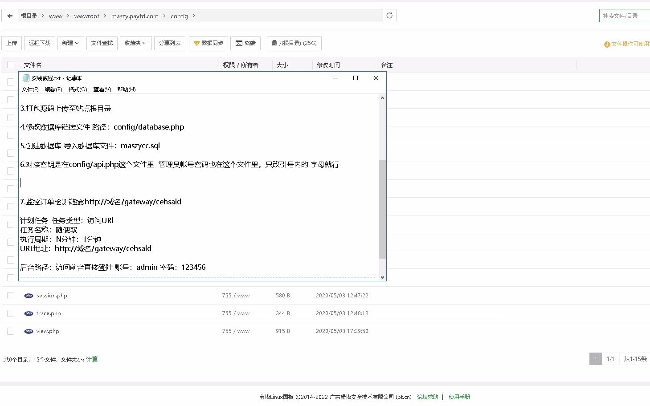Open the 终端 terminal button
The height and width of the screenshot is (406, 650).
(x=245, y=43)
